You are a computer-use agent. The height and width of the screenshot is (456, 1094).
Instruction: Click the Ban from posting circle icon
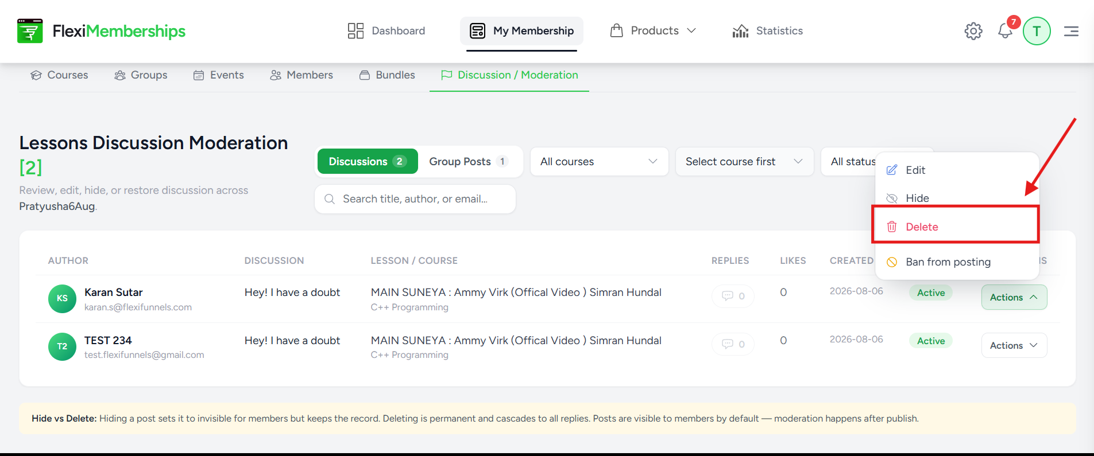pos(892,262)
